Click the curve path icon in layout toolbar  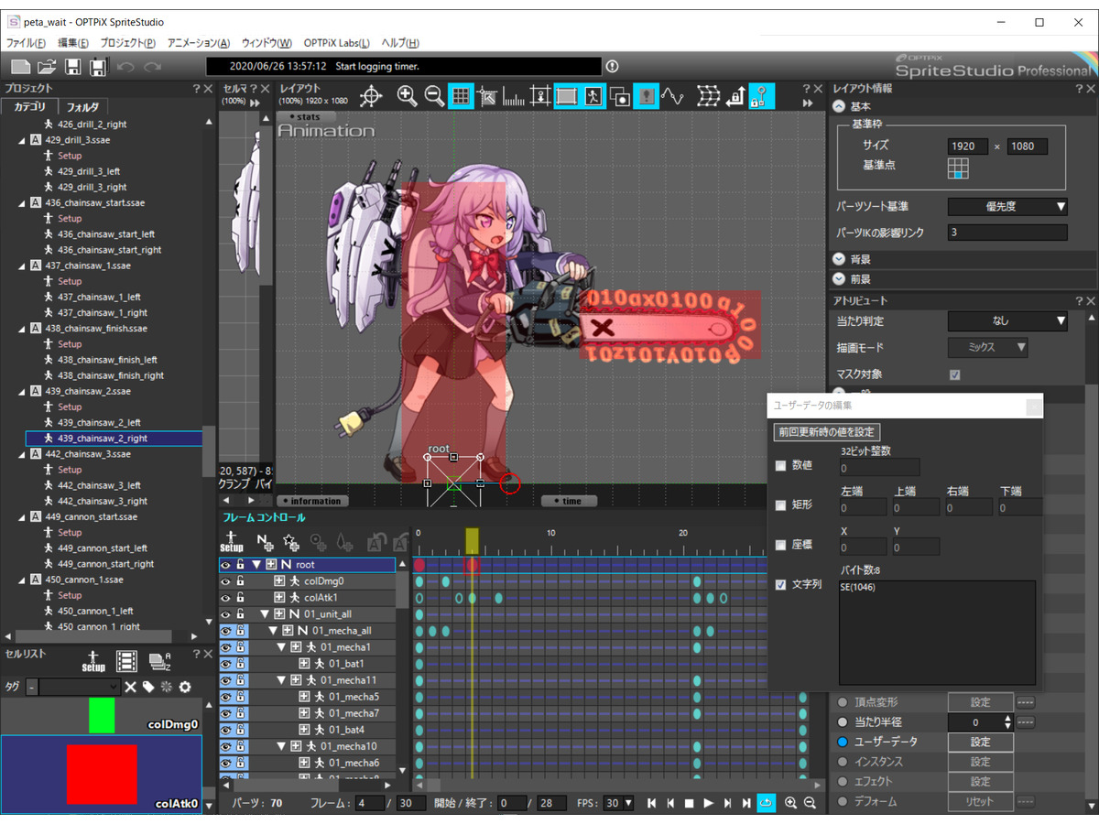pyautogui.click(x=674, y=95)
